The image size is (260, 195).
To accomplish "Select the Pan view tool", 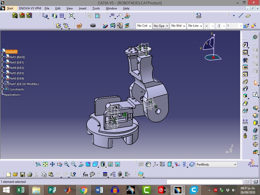I will pos(52,165).
